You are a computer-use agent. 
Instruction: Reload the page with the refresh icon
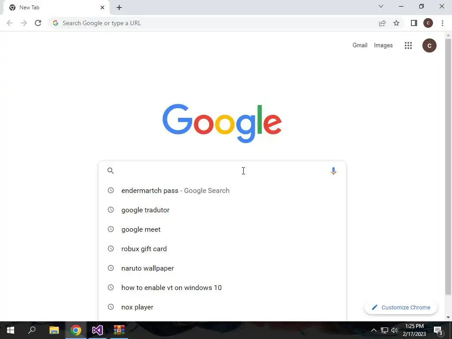tap(38, 23)
